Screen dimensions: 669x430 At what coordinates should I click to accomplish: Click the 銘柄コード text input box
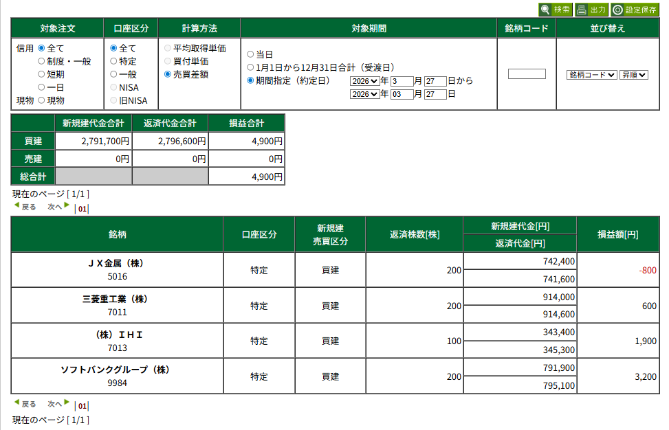click(x=527, y=74)
